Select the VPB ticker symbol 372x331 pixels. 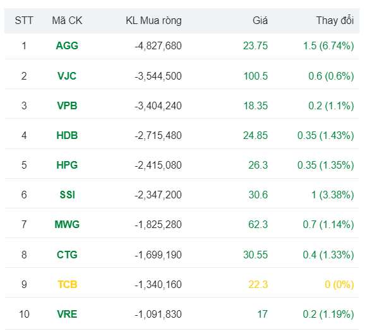click(67, 106)
